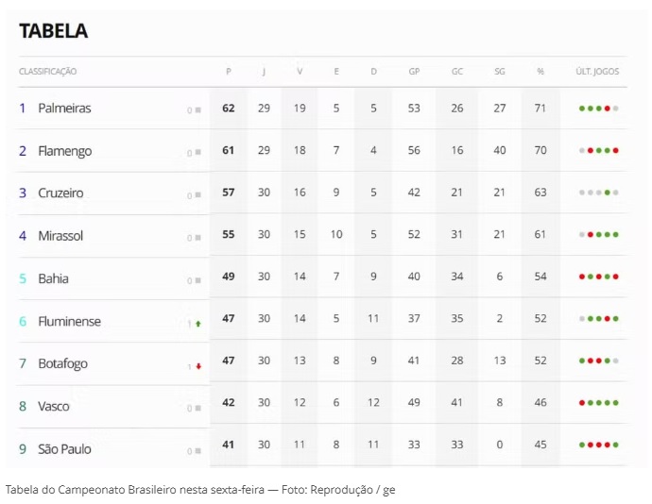Click the green up arrow beside Fluminense
The height and width of the screenshot is (504, 652).
pyautogui.click(x=198, y=324)
